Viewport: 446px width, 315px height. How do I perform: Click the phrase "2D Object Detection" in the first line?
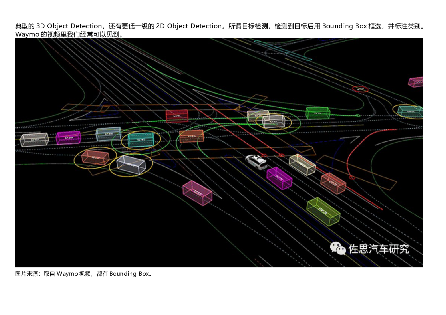point(189,26)
